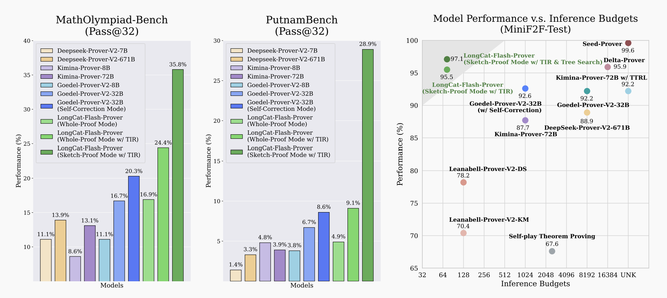Select the 20.3% bar in MathOlympiad-Bench chart

[134, 228]
